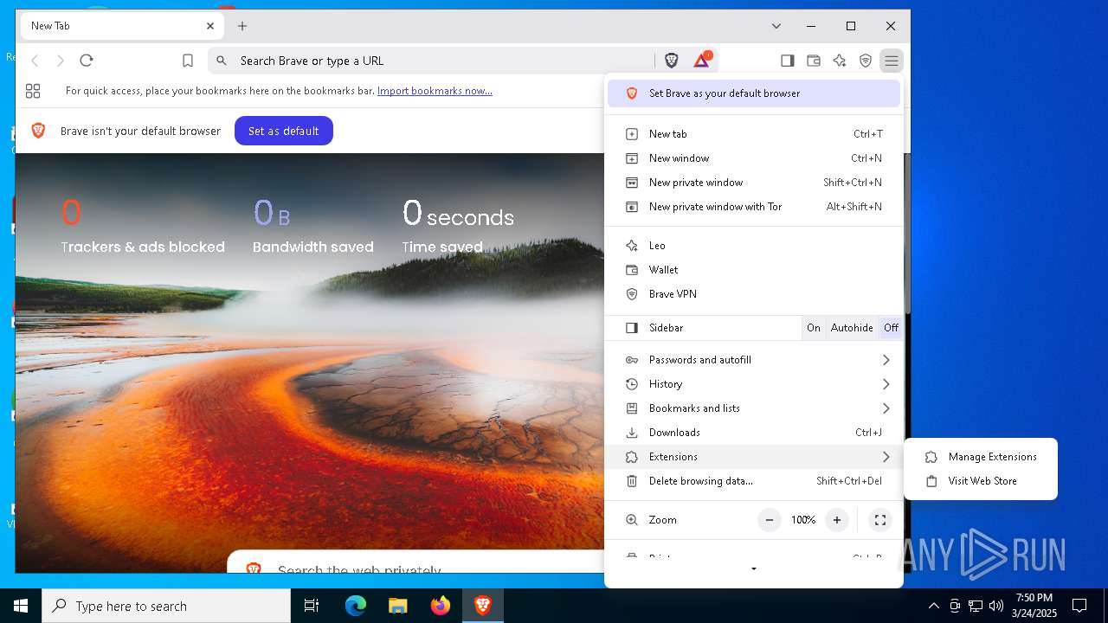Open tab search dropdown arrow
The height and width of the screenshot is (623, 1108).
[x=776, y=26]
